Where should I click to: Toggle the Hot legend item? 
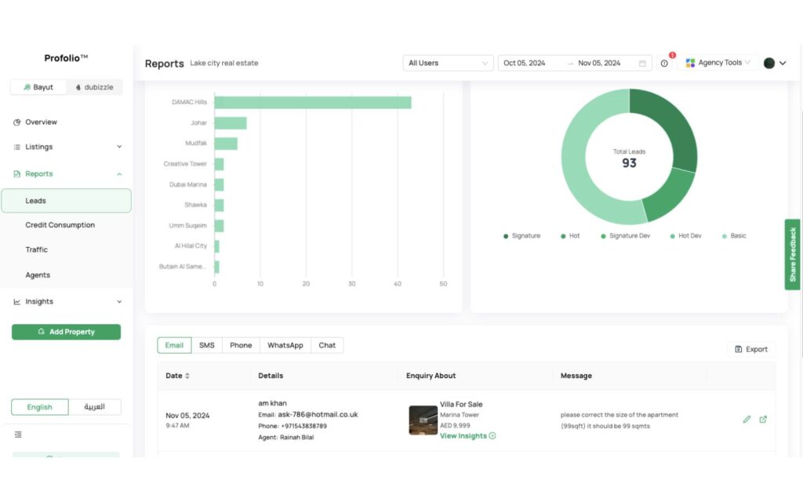tap(570, 235)
